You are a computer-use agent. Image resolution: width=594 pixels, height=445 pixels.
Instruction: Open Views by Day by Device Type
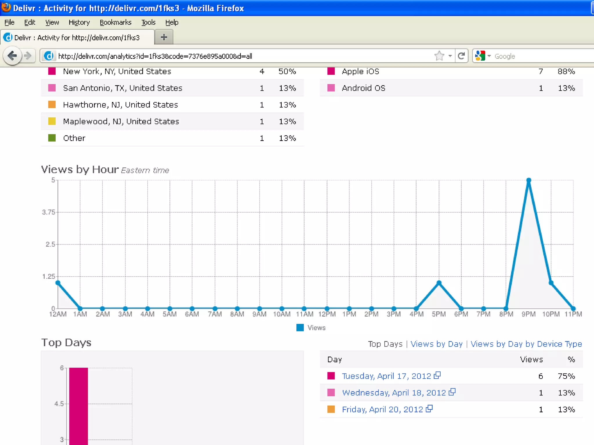click(x=526, y=344)
